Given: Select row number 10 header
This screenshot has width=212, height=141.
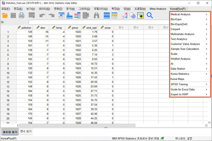Looking at the screenshot, I should tap(8, 73).
